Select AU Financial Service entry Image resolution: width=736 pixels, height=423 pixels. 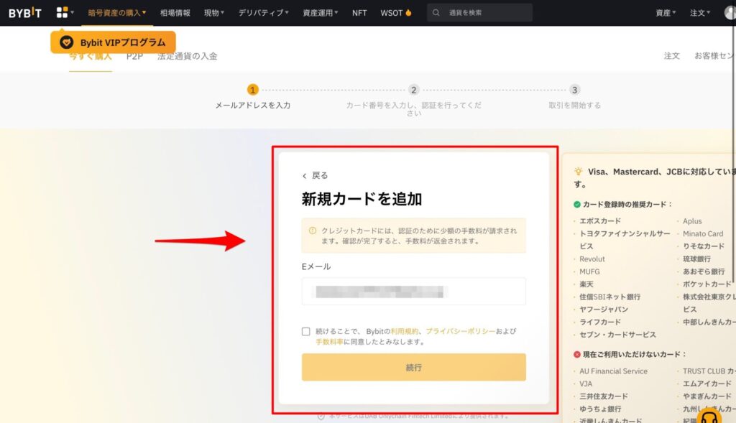point(613,371)
